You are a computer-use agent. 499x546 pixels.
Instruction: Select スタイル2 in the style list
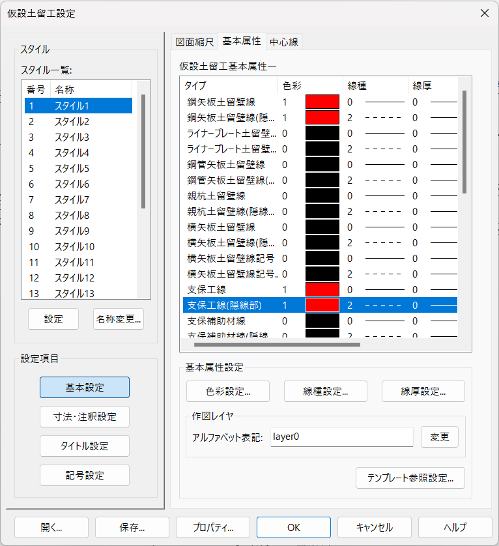click(x=78, y=121)
